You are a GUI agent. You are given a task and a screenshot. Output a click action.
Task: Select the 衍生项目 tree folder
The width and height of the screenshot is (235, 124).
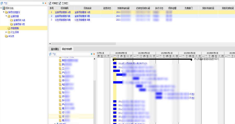click(15, 32)
